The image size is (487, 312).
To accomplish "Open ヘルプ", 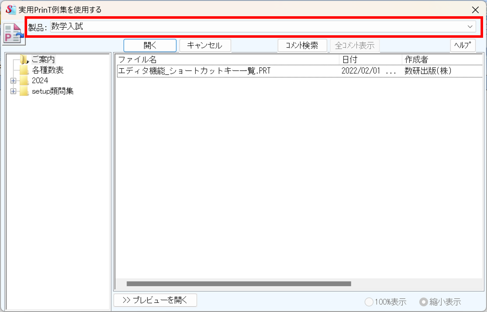I will pyautogui.click(x=463, y=45).
